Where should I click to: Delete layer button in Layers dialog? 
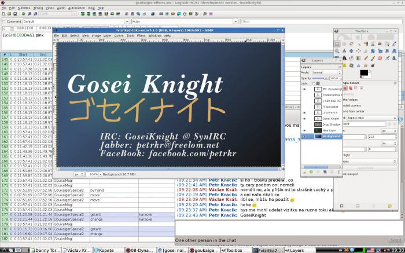339,172
